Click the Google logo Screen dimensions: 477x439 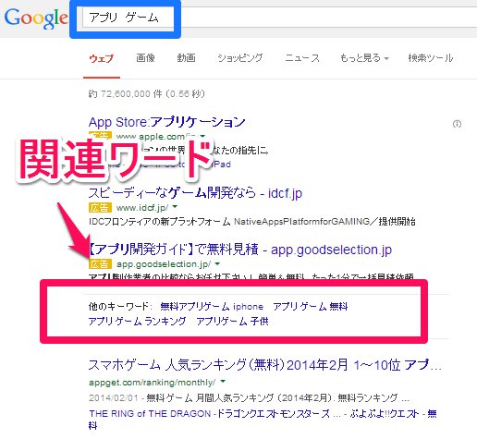(x=36, y=18)
